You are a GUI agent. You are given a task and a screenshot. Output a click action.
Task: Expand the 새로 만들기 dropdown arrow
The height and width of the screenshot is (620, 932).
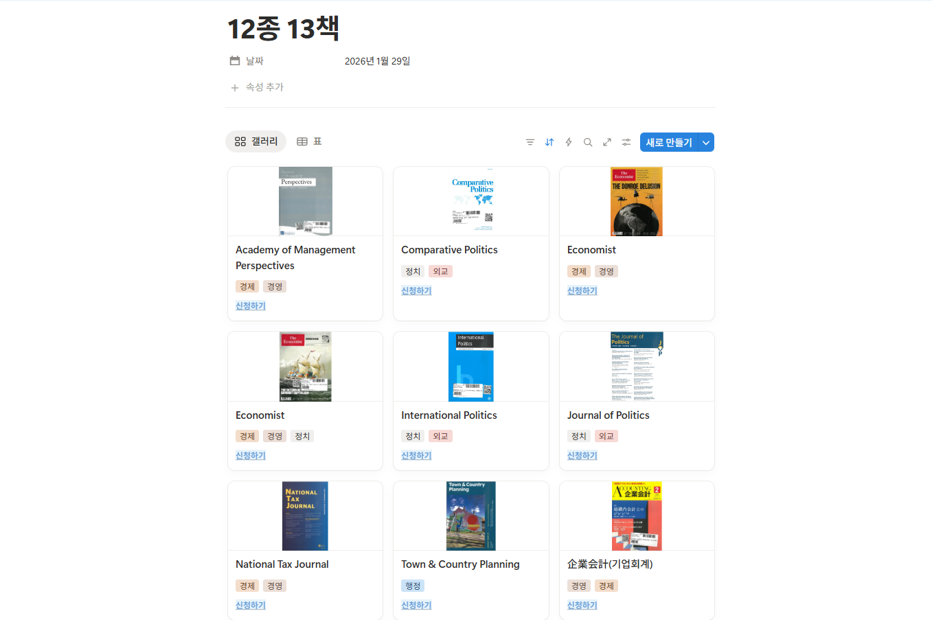point(706,142)
